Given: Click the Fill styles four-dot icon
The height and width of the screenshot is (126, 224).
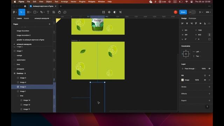Looking at the screenshot, I should (x=205, y=76).
